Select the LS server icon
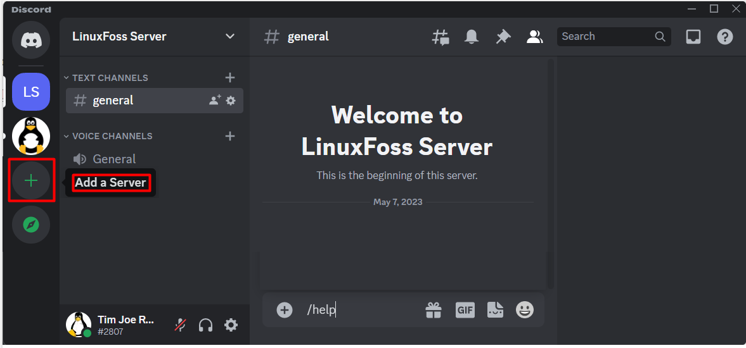Viewport: 746px width, 348px height. (31, 92)
